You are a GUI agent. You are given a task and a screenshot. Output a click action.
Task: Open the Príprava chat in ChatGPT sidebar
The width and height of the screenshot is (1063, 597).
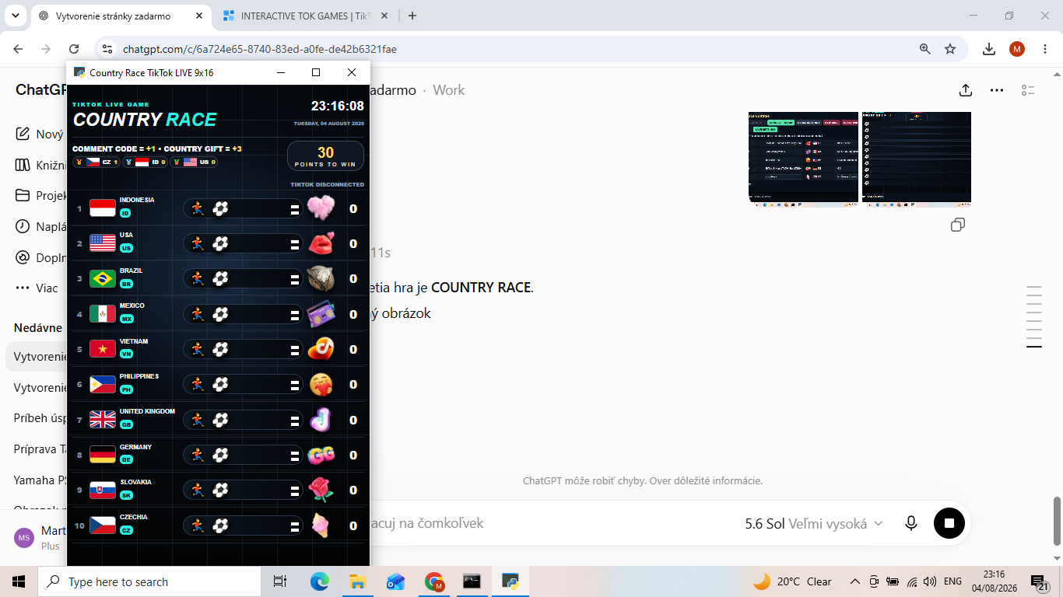tap(40, 449)
